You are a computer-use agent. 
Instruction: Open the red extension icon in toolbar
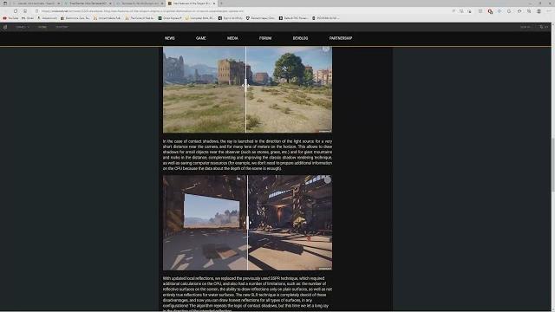pos(490,11)
